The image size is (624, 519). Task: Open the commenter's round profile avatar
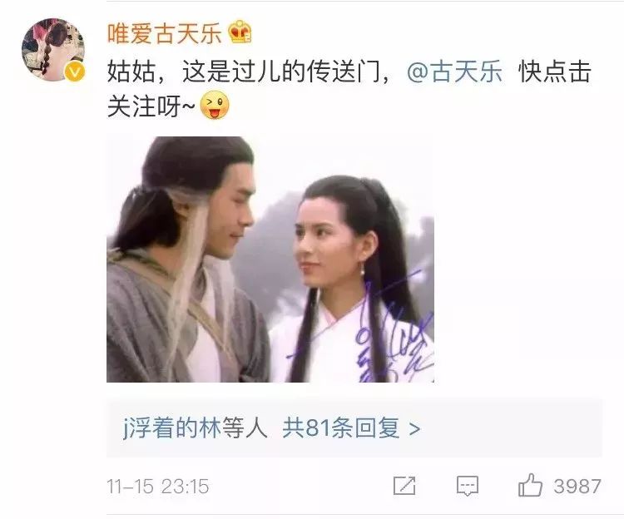[53, 50]
